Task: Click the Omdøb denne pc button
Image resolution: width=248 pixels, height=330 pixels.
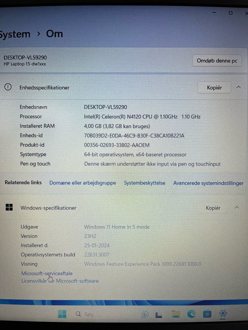Action: 217,61
